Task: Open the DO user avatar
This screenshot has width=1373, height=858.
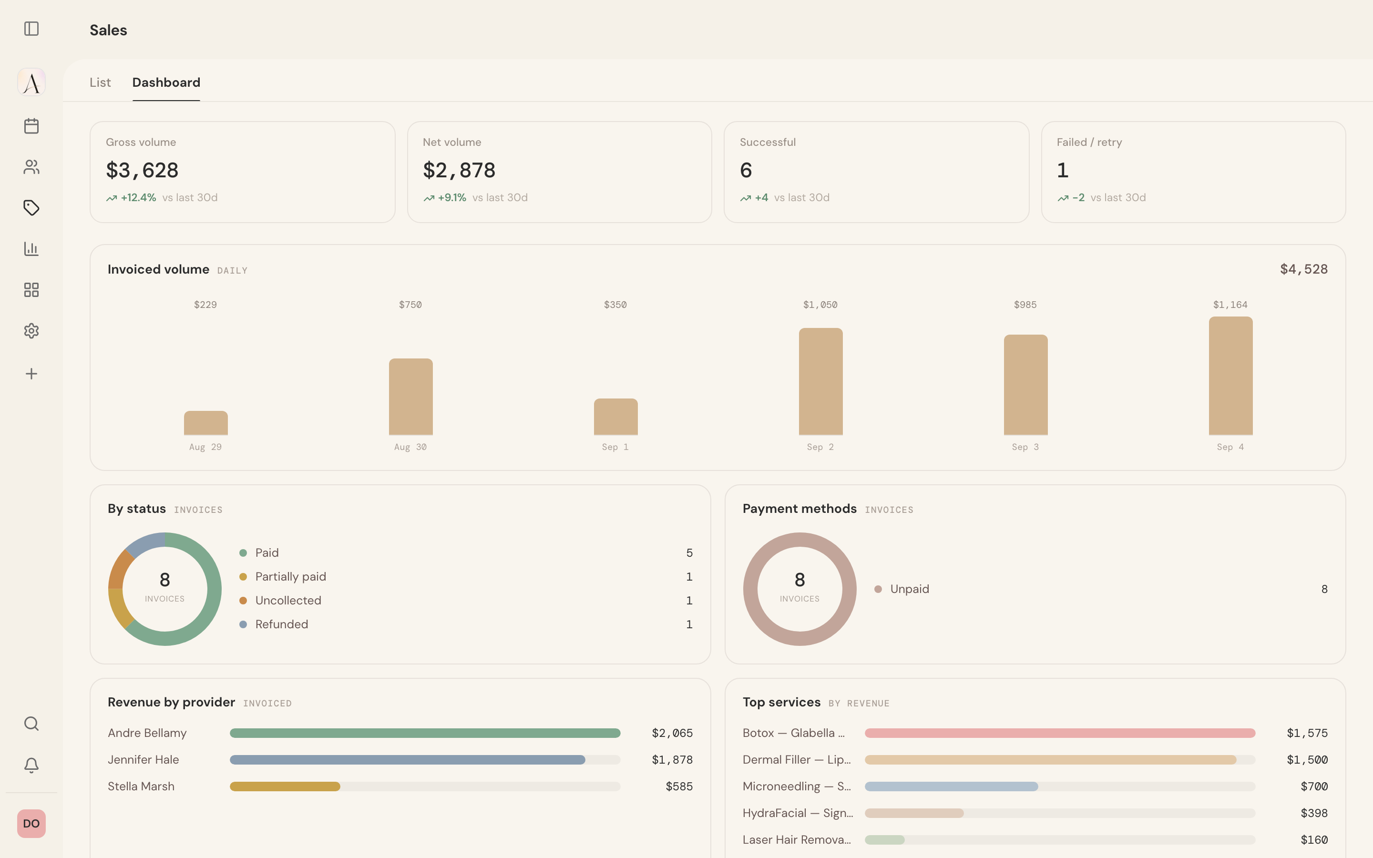Action: 31,823
